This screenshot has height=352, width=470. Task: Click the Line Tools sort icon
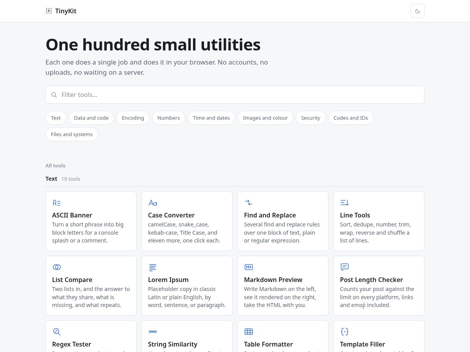[x=345, y=203]
